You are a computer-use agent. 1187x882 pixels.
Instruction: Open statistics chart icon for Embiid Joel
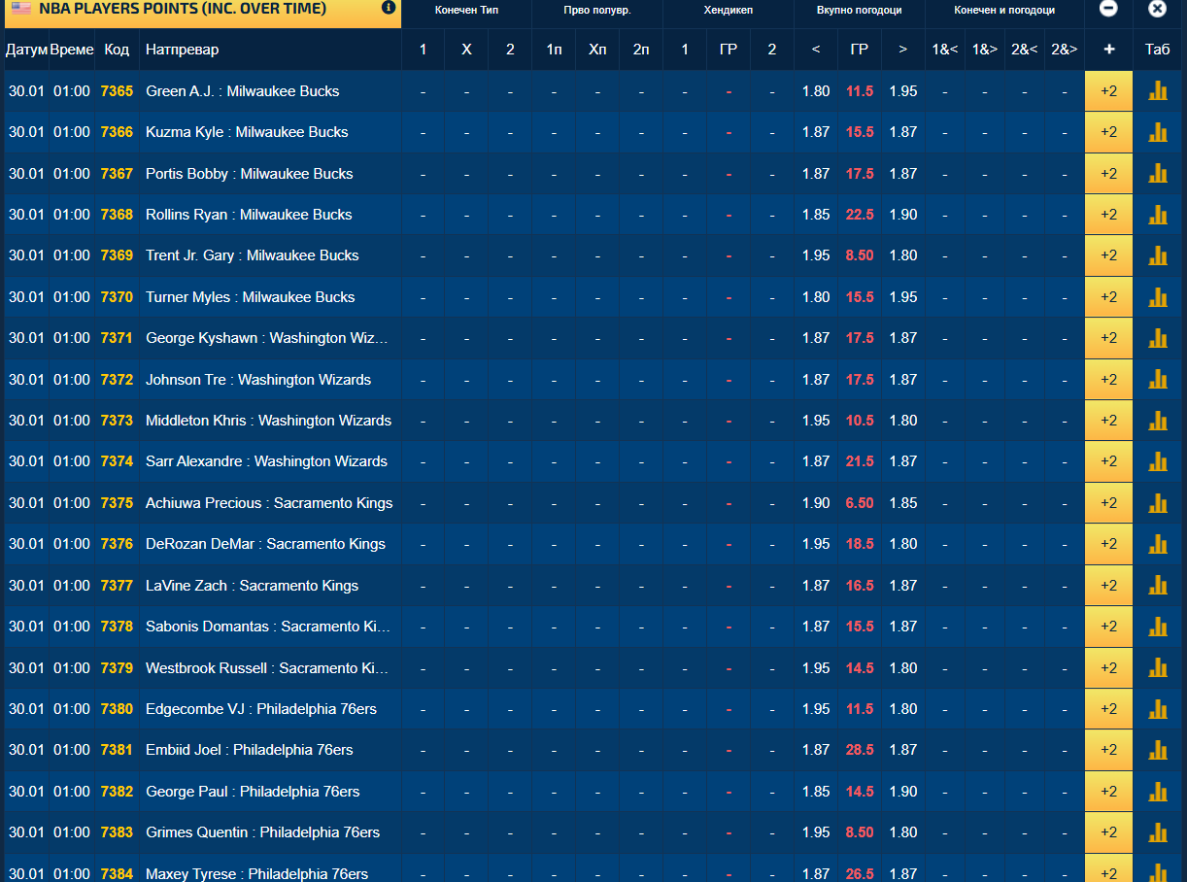tap(1157, 750)
